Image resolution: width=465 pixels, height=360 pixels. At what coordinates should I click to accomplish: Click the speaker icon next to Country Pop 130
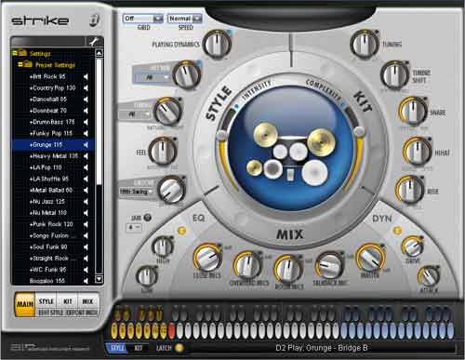pyautogui.click(x=86, y=88)
